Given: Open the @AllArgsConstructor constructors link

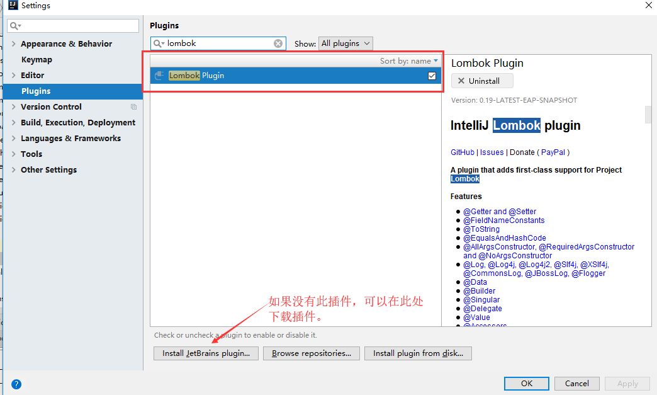Looking at the screenshot, I should pyautogui.click(x=549, y=251).
